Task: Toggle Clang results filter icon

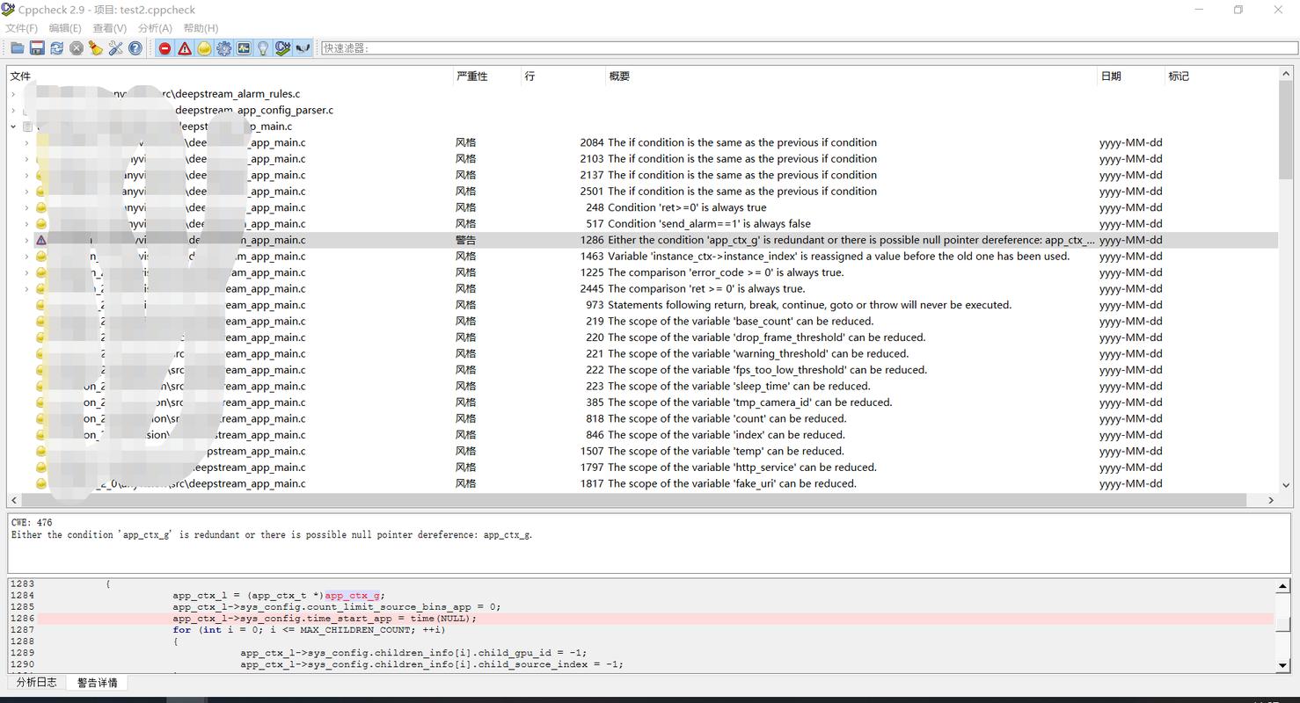Action: pyautogui.click(x=303, y=48)
